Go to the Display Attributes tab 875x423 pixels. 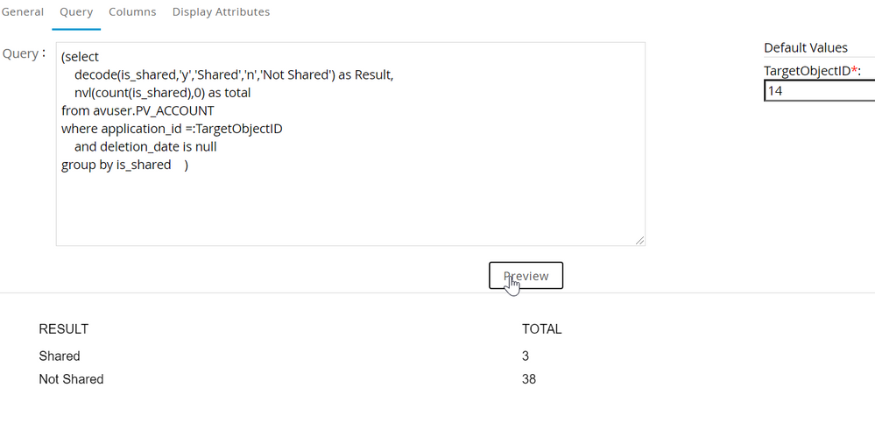pos(221,12)
